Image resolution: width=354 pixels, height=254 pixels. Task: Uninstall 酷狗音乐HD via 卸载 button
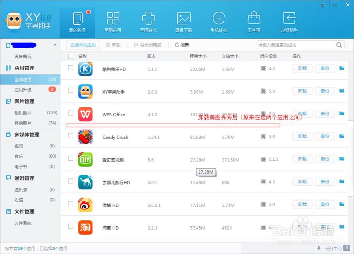pos(302,68)
